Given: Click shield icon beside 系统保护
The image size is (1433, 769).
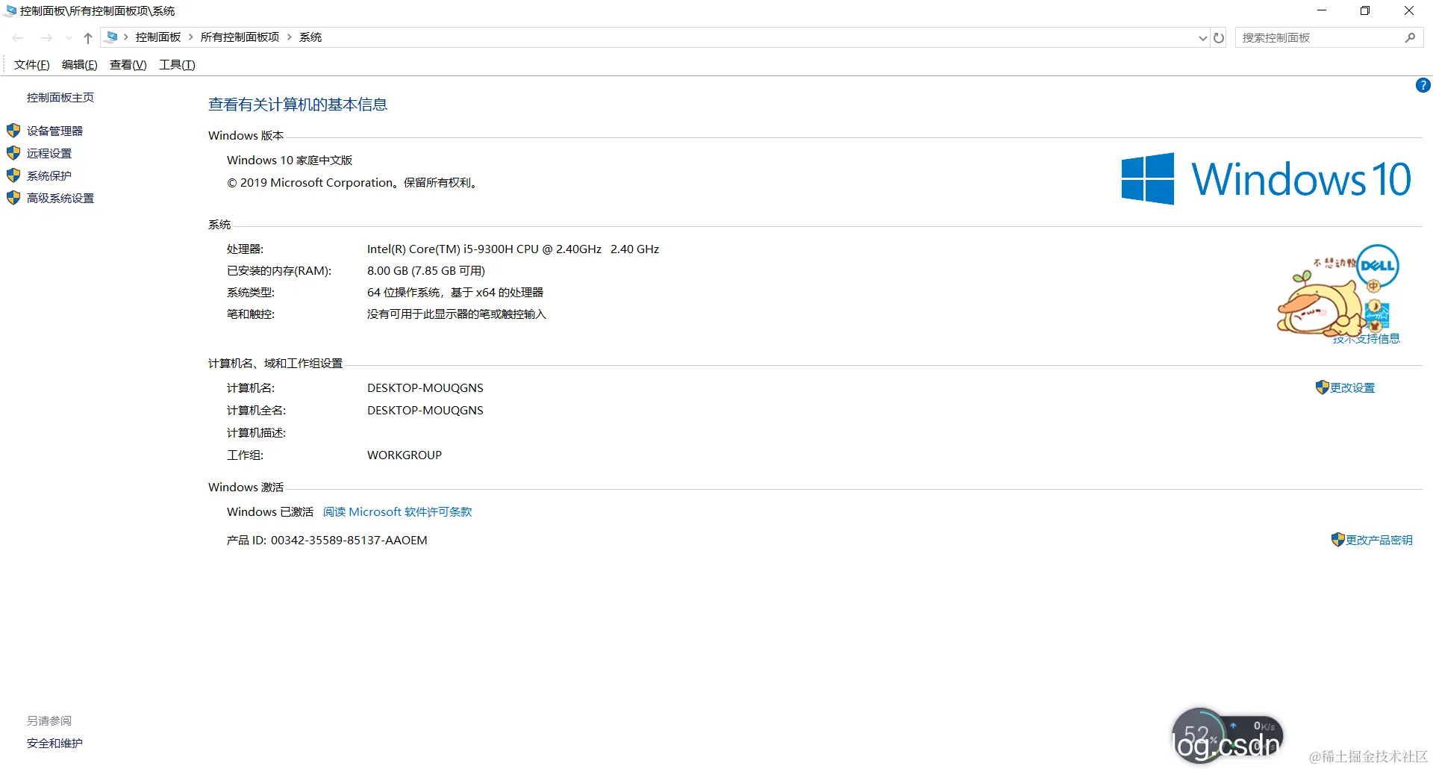Looking at the screenshot, I should point(13,175).
